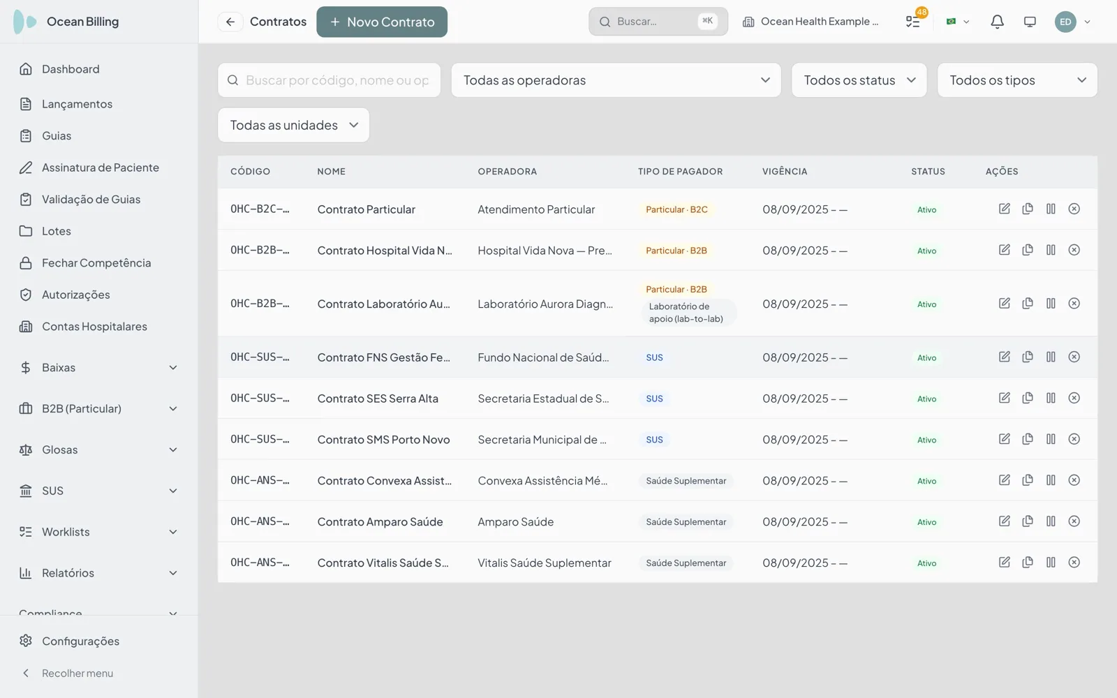The width and height of the screenshot is (1117, 698).
Task: Open Guias in sidebar
Action: coord(98,136)
